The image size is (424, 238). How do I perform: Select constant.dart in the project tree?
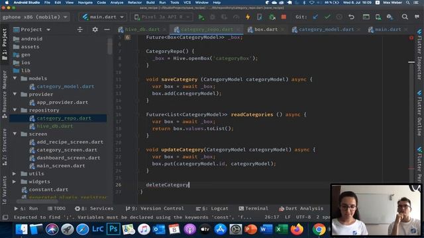pos(44,190)
